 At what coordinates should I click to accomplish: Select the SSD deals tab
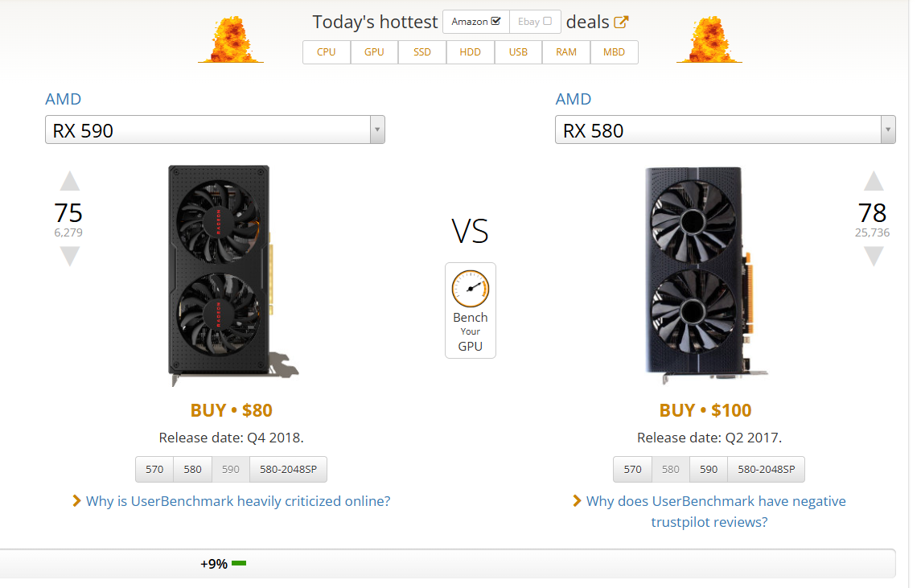(x=422, y=52)
